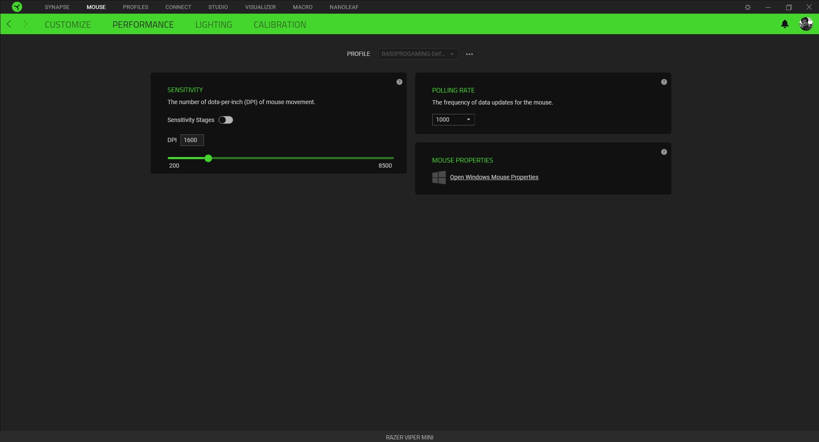Select the Performance subtab
This screenshot has height=442, width=819.
(143, 25)
